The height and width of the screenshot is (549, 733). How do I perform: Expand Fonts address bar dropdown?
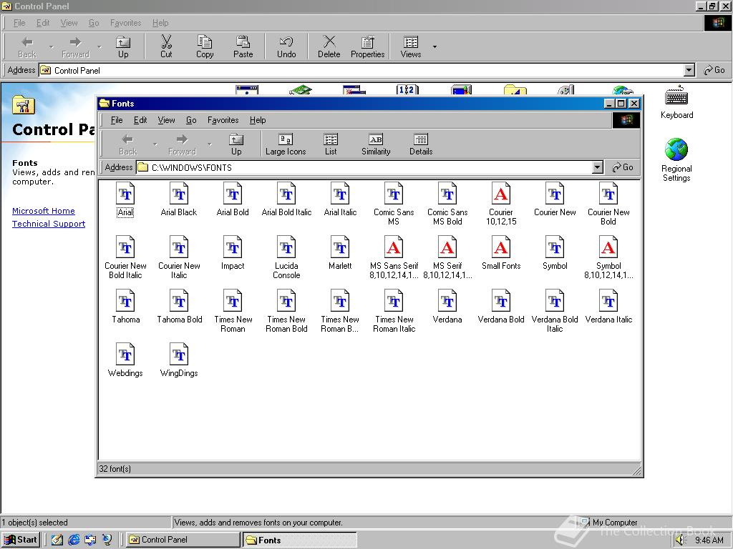(598, 167)
